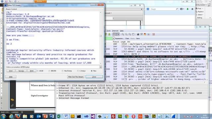Viewport: 212px width, 119px height.
Task: Select the EBCDIC radio button
Action: [49, 71]
